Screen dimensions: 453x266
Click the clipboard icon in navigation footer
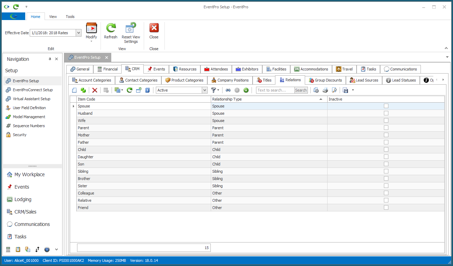(x=18, y=249)
